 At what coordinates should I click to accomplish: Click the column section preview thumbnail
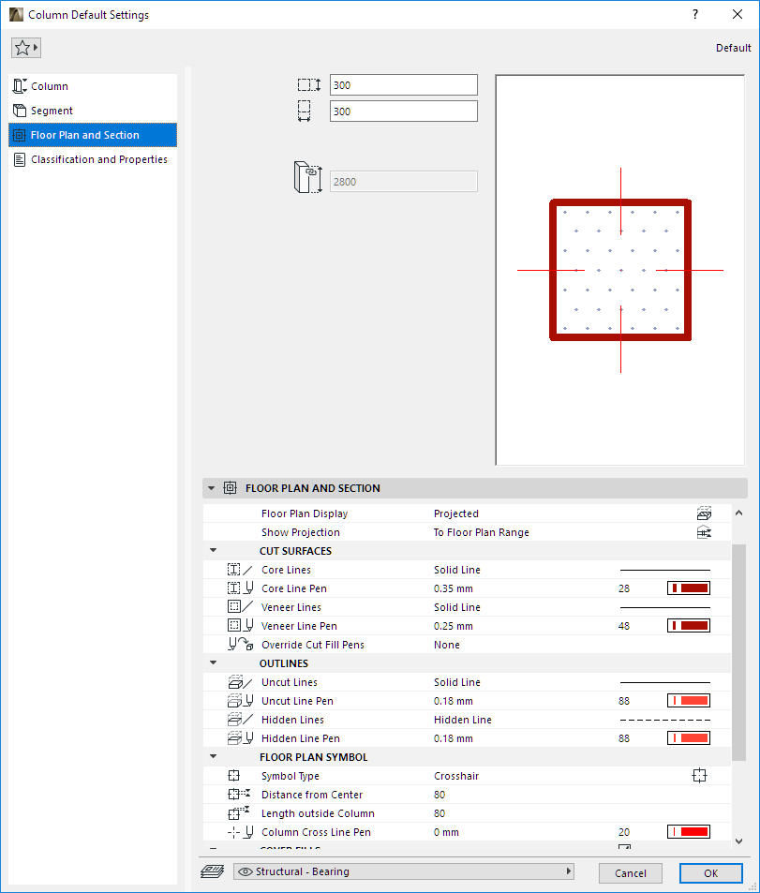click(x=619, y=270)
